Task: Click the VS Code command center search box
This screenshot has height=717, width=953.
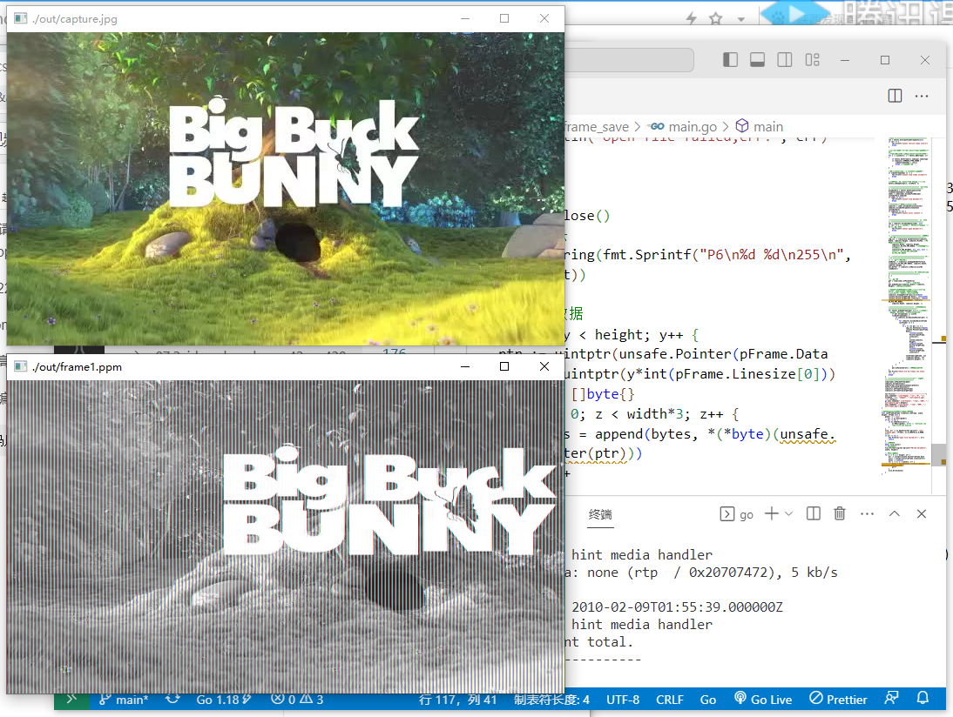Action: 629,59
